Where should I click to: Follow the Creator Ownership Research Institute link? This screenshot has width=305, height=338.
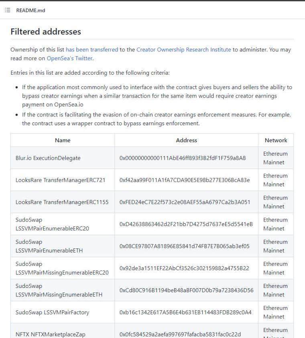tap(183, 50)
